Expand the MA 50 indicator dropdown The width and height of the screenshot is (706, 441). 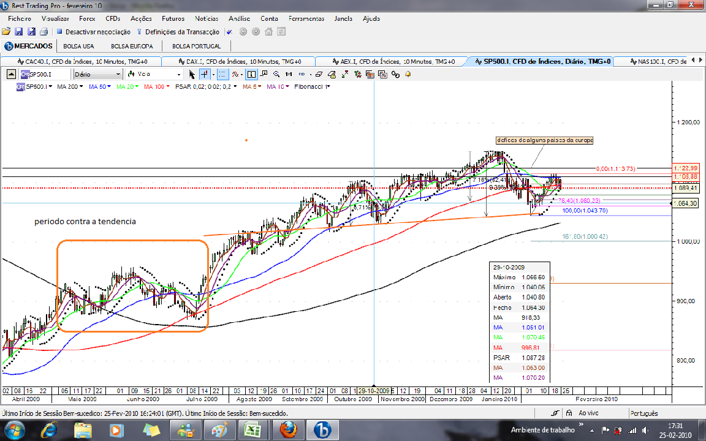109,86
